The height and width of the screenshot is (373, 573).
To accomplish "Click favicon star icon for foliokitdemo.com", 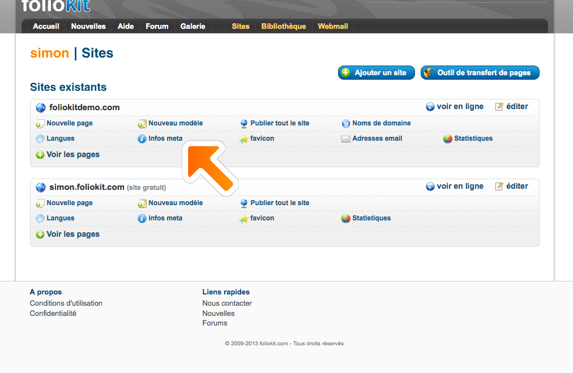I will (x=244, y=139).
